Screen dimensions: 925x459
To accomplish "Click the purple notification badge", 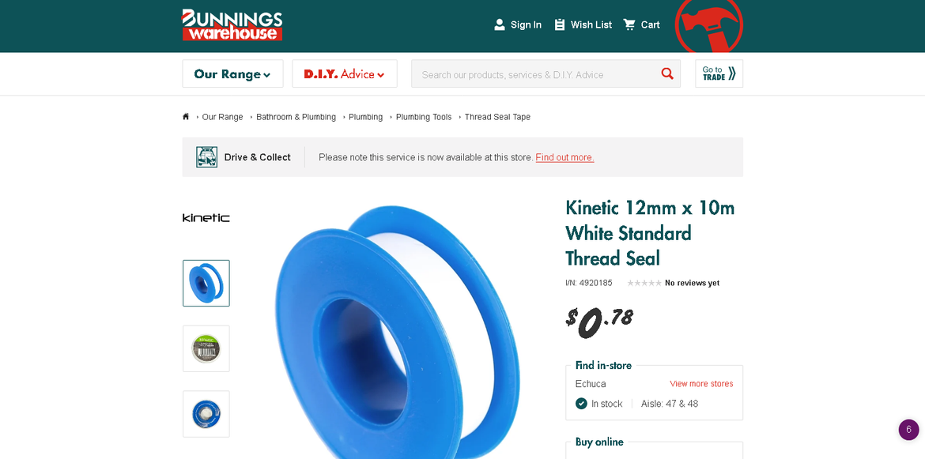I will click(908, 430).
